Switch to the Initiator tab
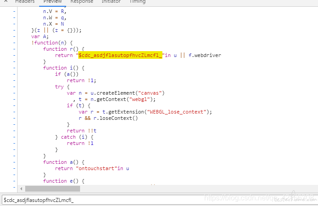The width and height of the screenshot is (318, 206). point(111,2)
